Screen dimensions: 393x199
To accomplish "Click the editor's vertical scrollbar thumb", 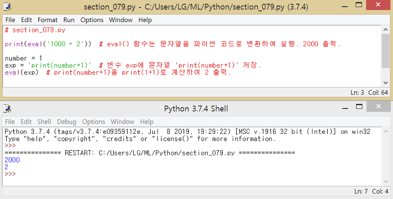I will point(386,51).
